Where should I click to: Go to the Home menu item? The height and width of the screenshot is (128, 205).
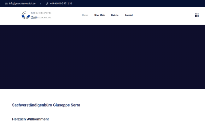(85, 15)
